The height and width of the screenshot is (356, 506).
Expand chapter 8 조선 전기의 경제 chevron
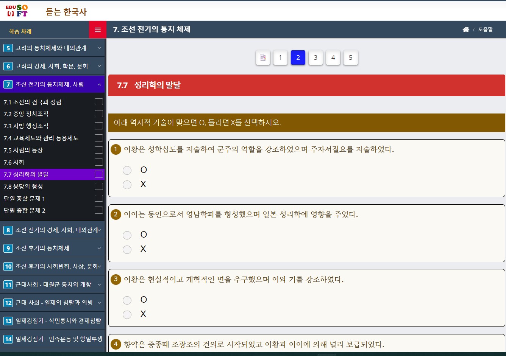coord(99,230)
